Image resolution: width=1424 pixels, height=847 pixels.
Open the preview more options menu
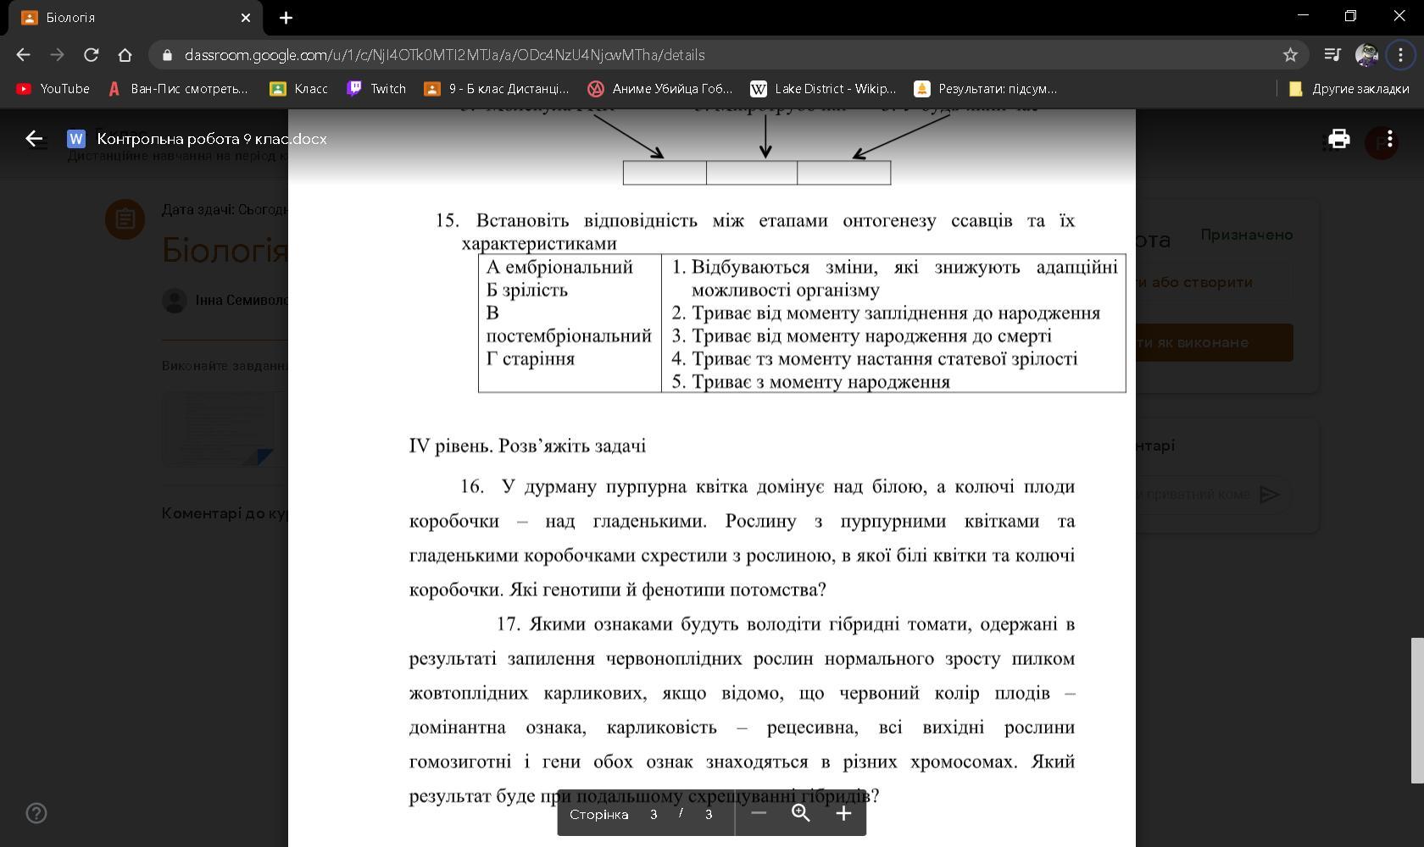(x=1389, y=139)
